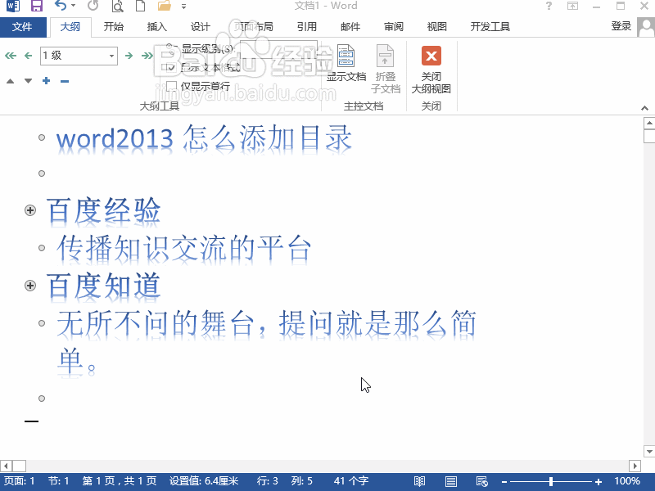Click the user account avatar icon

coord(646,27)
